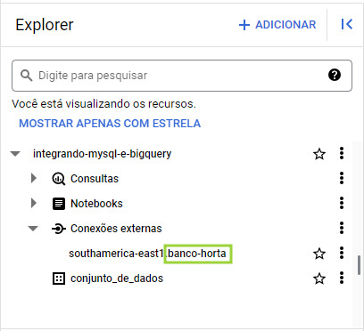364x331 pixels.
Task: Select the Notebooks tree item
Action: coord(96,204)
